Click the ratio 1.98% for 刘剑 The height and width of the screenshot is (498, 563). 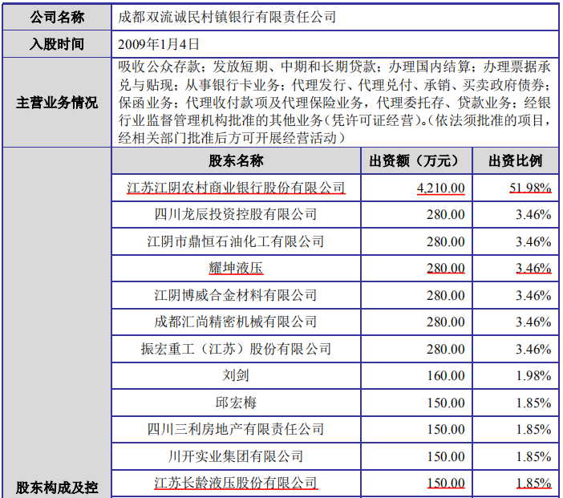[533, 375]
